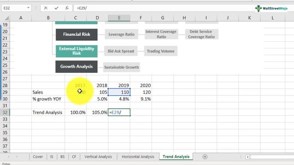The width and height of the screenshot is (294, 165).
Task: Select row 29 header
Action: point(5,92)
